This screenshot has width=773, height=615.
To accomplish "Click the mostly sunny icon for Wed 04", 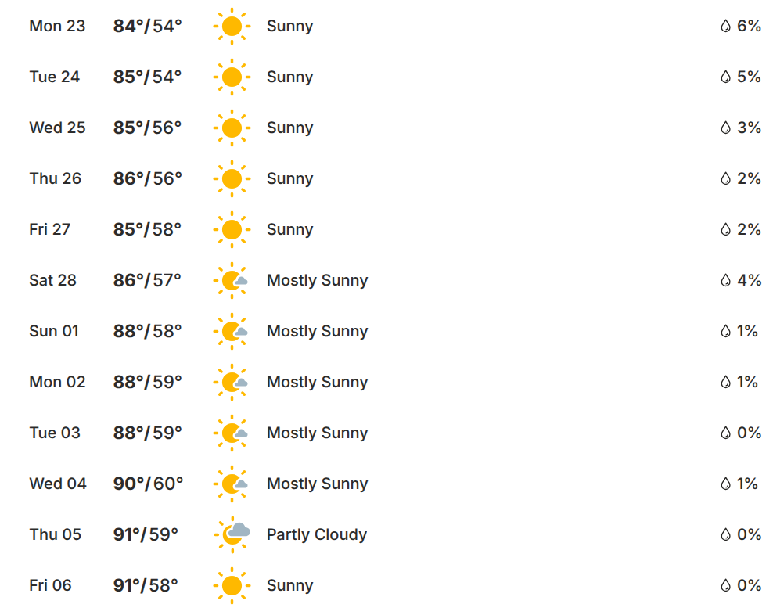I will (232, 484).
